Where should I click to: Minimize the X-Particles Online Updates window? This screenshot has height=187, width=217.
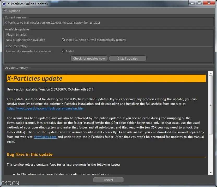(x=192, y=3)
